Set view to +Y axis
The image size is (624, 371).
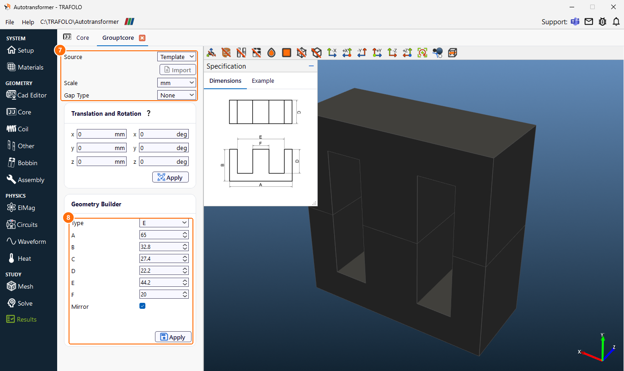coord(377,53)
